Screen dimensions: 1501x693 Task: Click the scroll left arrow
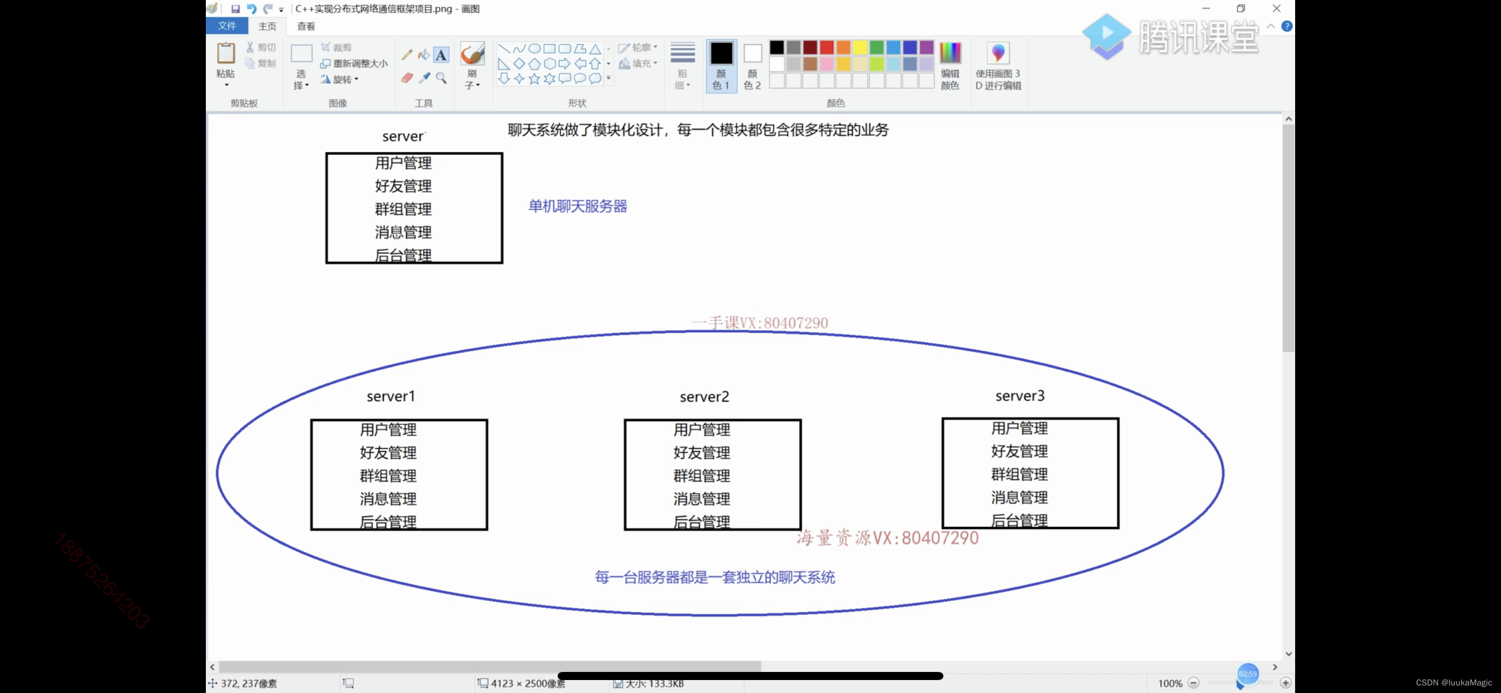pos(213,667)
